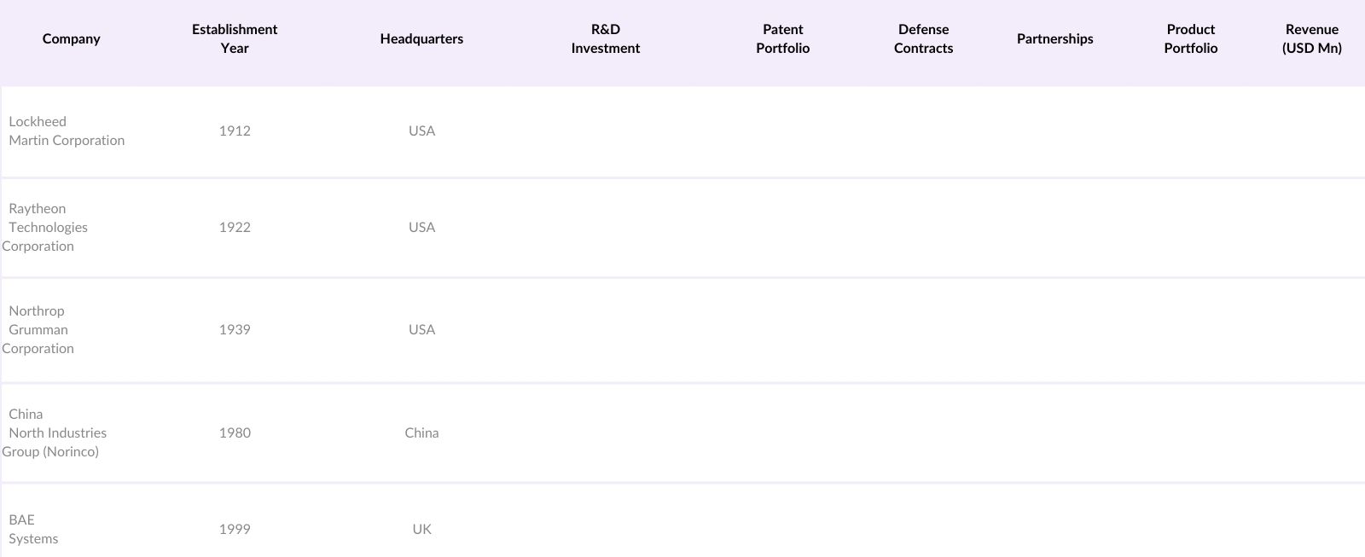Select the Defense Contracts column header
The width and height of the screenshot is (1365, 557).
click(x=923, y=39)
